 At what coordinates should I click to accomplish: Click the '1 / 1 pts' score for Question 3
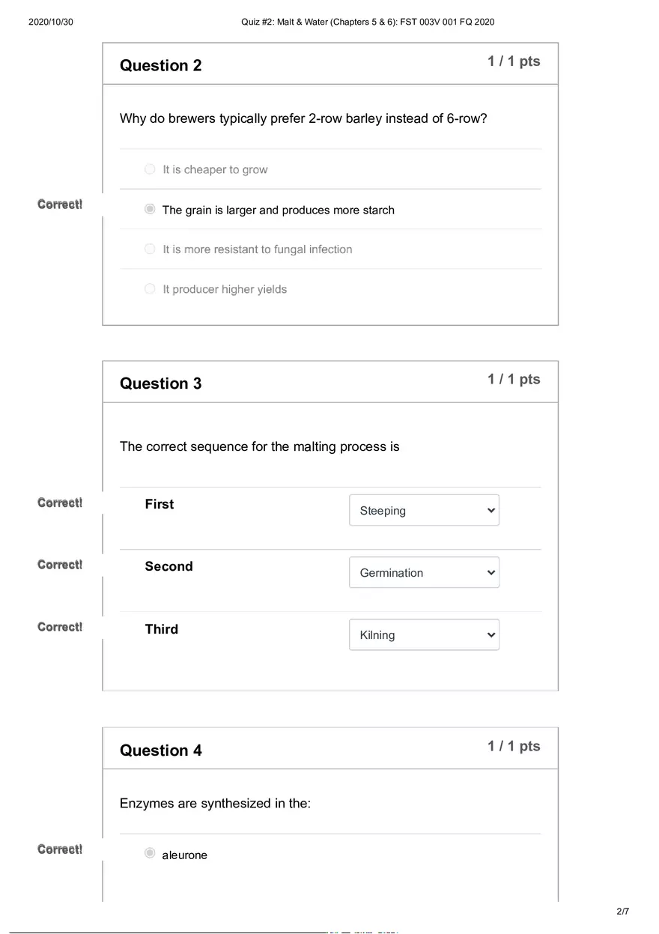click(x=514, y=379)
